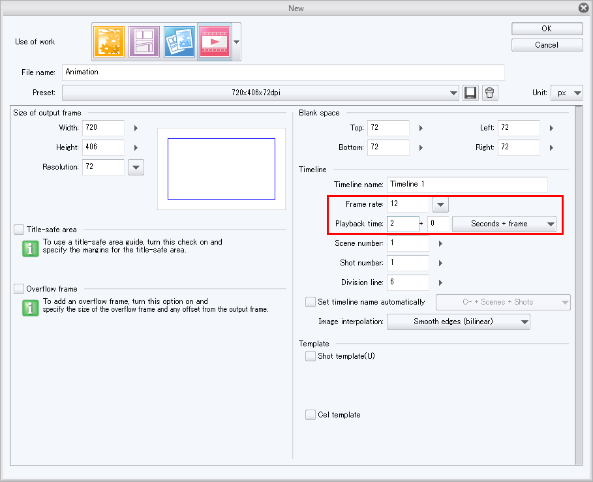Open the Preset dropdown

point(260,93)
